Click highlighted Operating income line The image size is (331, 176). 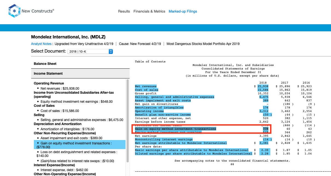click(149, 111)
